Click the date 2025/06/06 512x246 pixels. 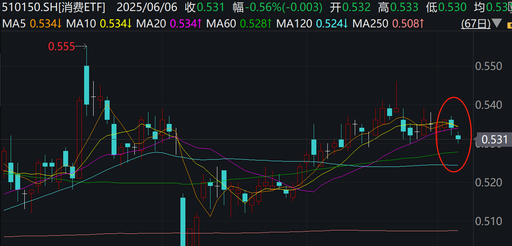(x=147, y=7)
